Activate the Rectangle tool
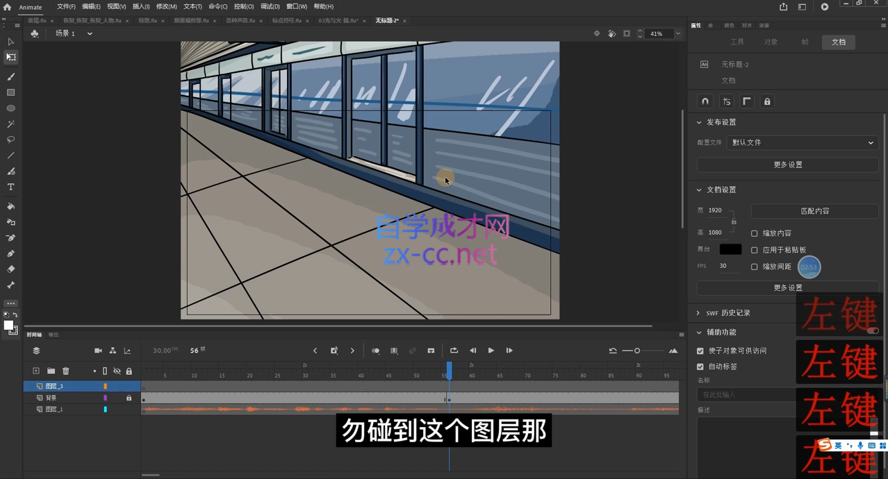 [10, 92]
